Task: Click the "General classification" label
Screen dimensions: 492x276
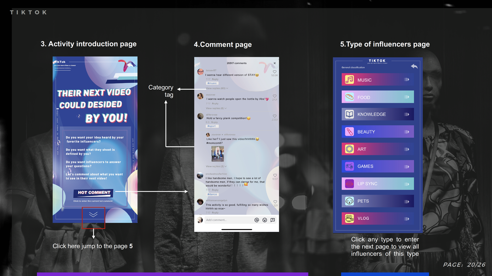Action: pos(353,68)
